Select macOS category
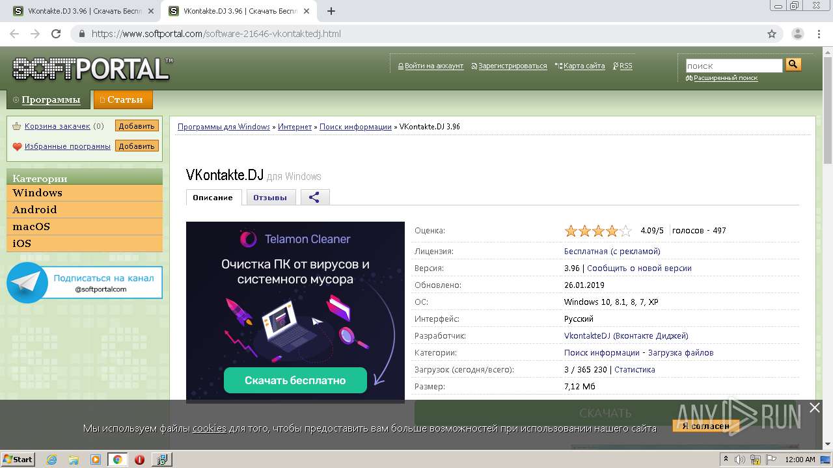Screen dimensions: 833x468 (x=85, y=227)
